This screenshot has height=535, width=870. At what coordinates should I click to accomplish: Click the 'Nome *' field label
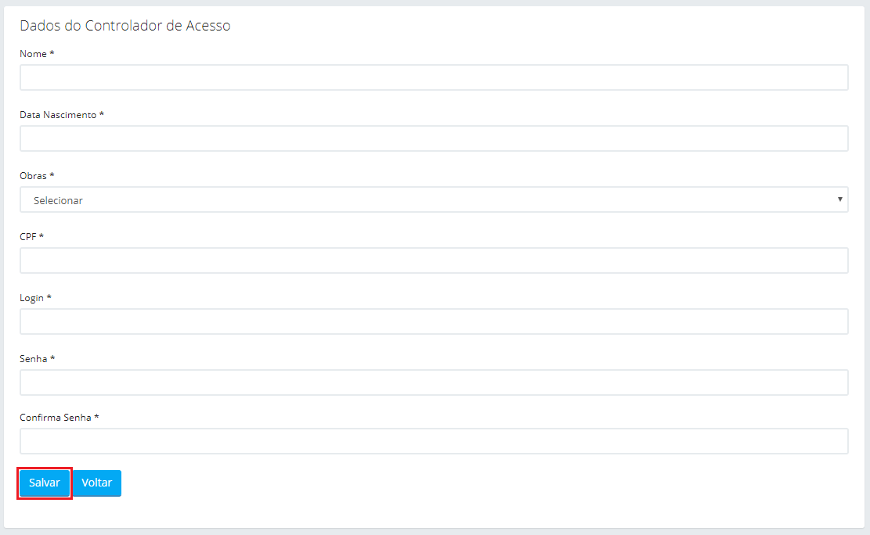coord(37,54)
